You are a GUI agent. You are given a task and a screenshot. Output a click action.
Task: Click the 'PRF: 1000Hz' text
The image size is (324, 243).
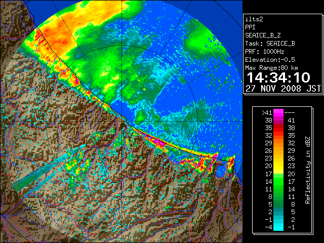tap(265, 52)
